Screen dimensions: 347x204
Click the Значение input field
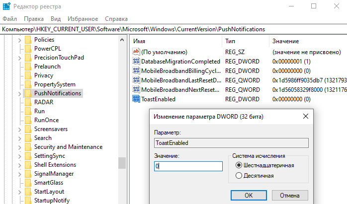pos(188,166)
